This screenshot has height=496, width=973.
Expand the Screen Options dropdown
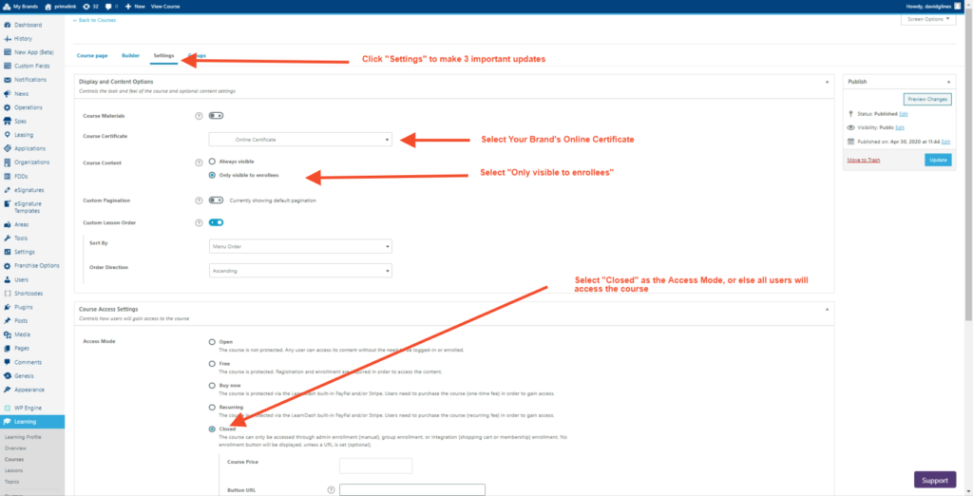click(928, 19)
